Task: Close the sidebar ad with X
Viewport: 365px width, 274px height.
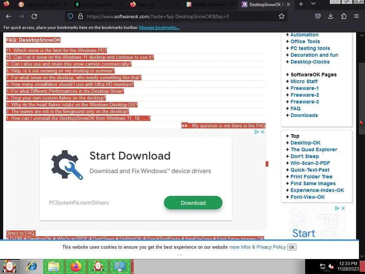Action: tap(343, 208)
